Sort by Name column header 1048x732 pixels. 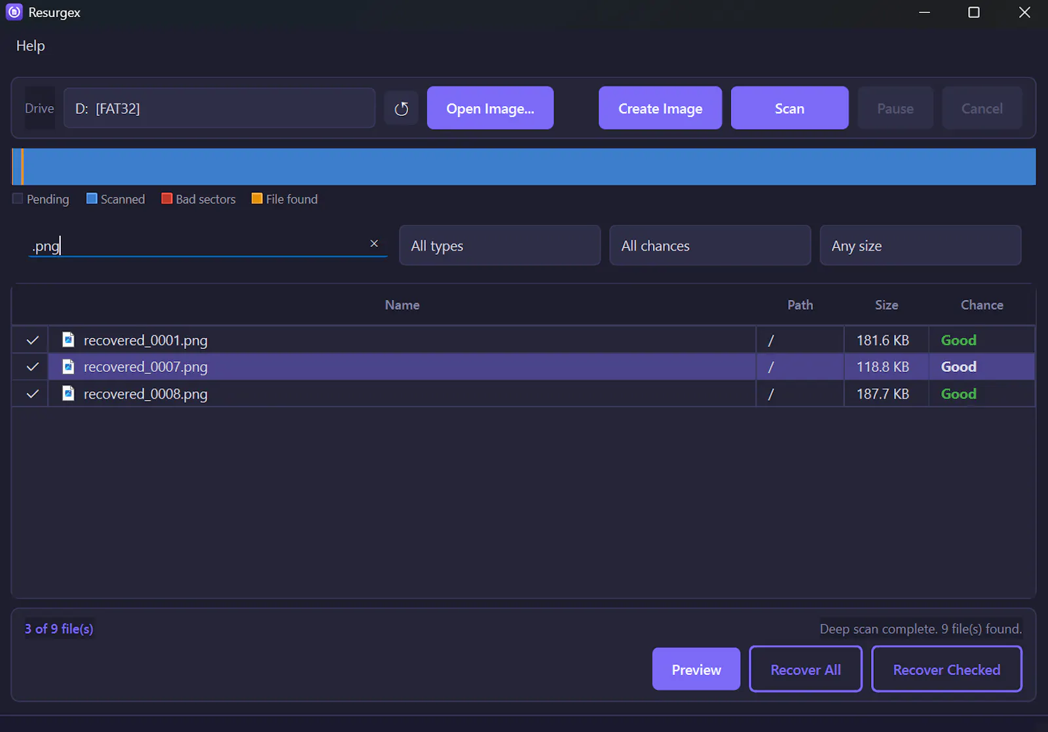point(402,305)
